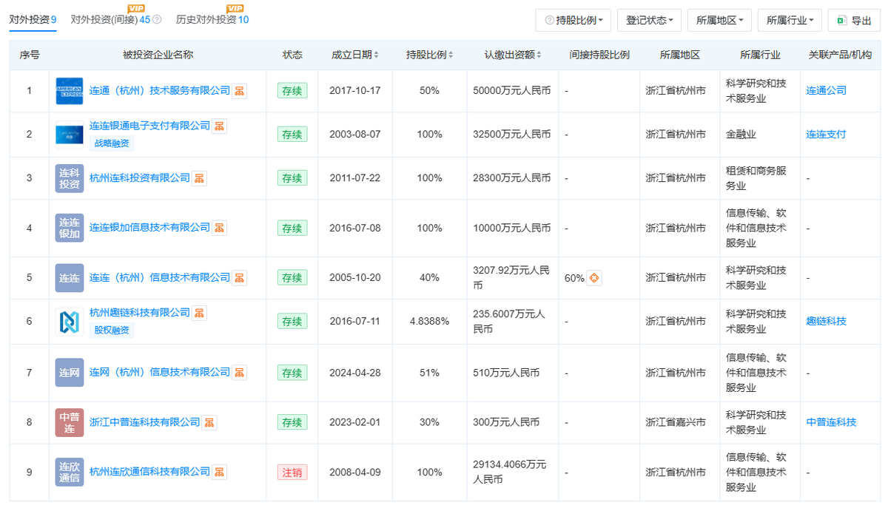Viewport: 888px width, 508px height.
Task: Sort table by 持股比例 column header
Action: point(429,55)
